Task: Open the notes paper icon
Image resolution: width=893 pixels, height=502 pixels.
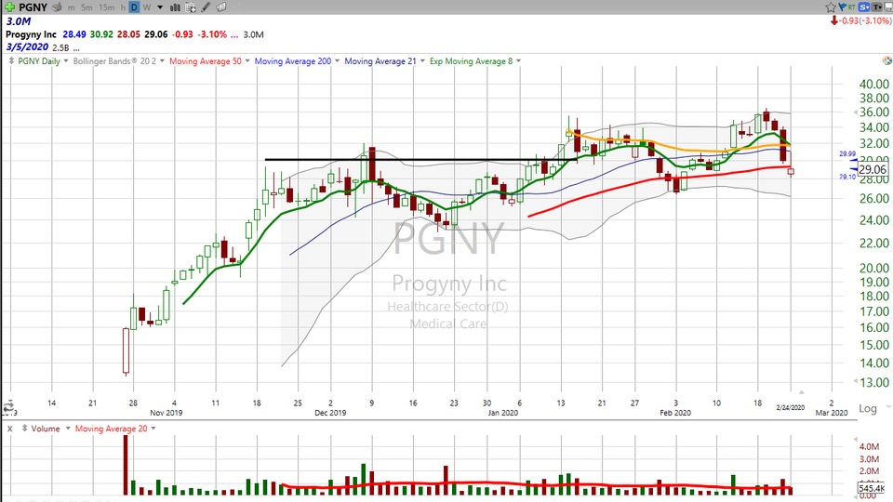Action: coord(221,7)
